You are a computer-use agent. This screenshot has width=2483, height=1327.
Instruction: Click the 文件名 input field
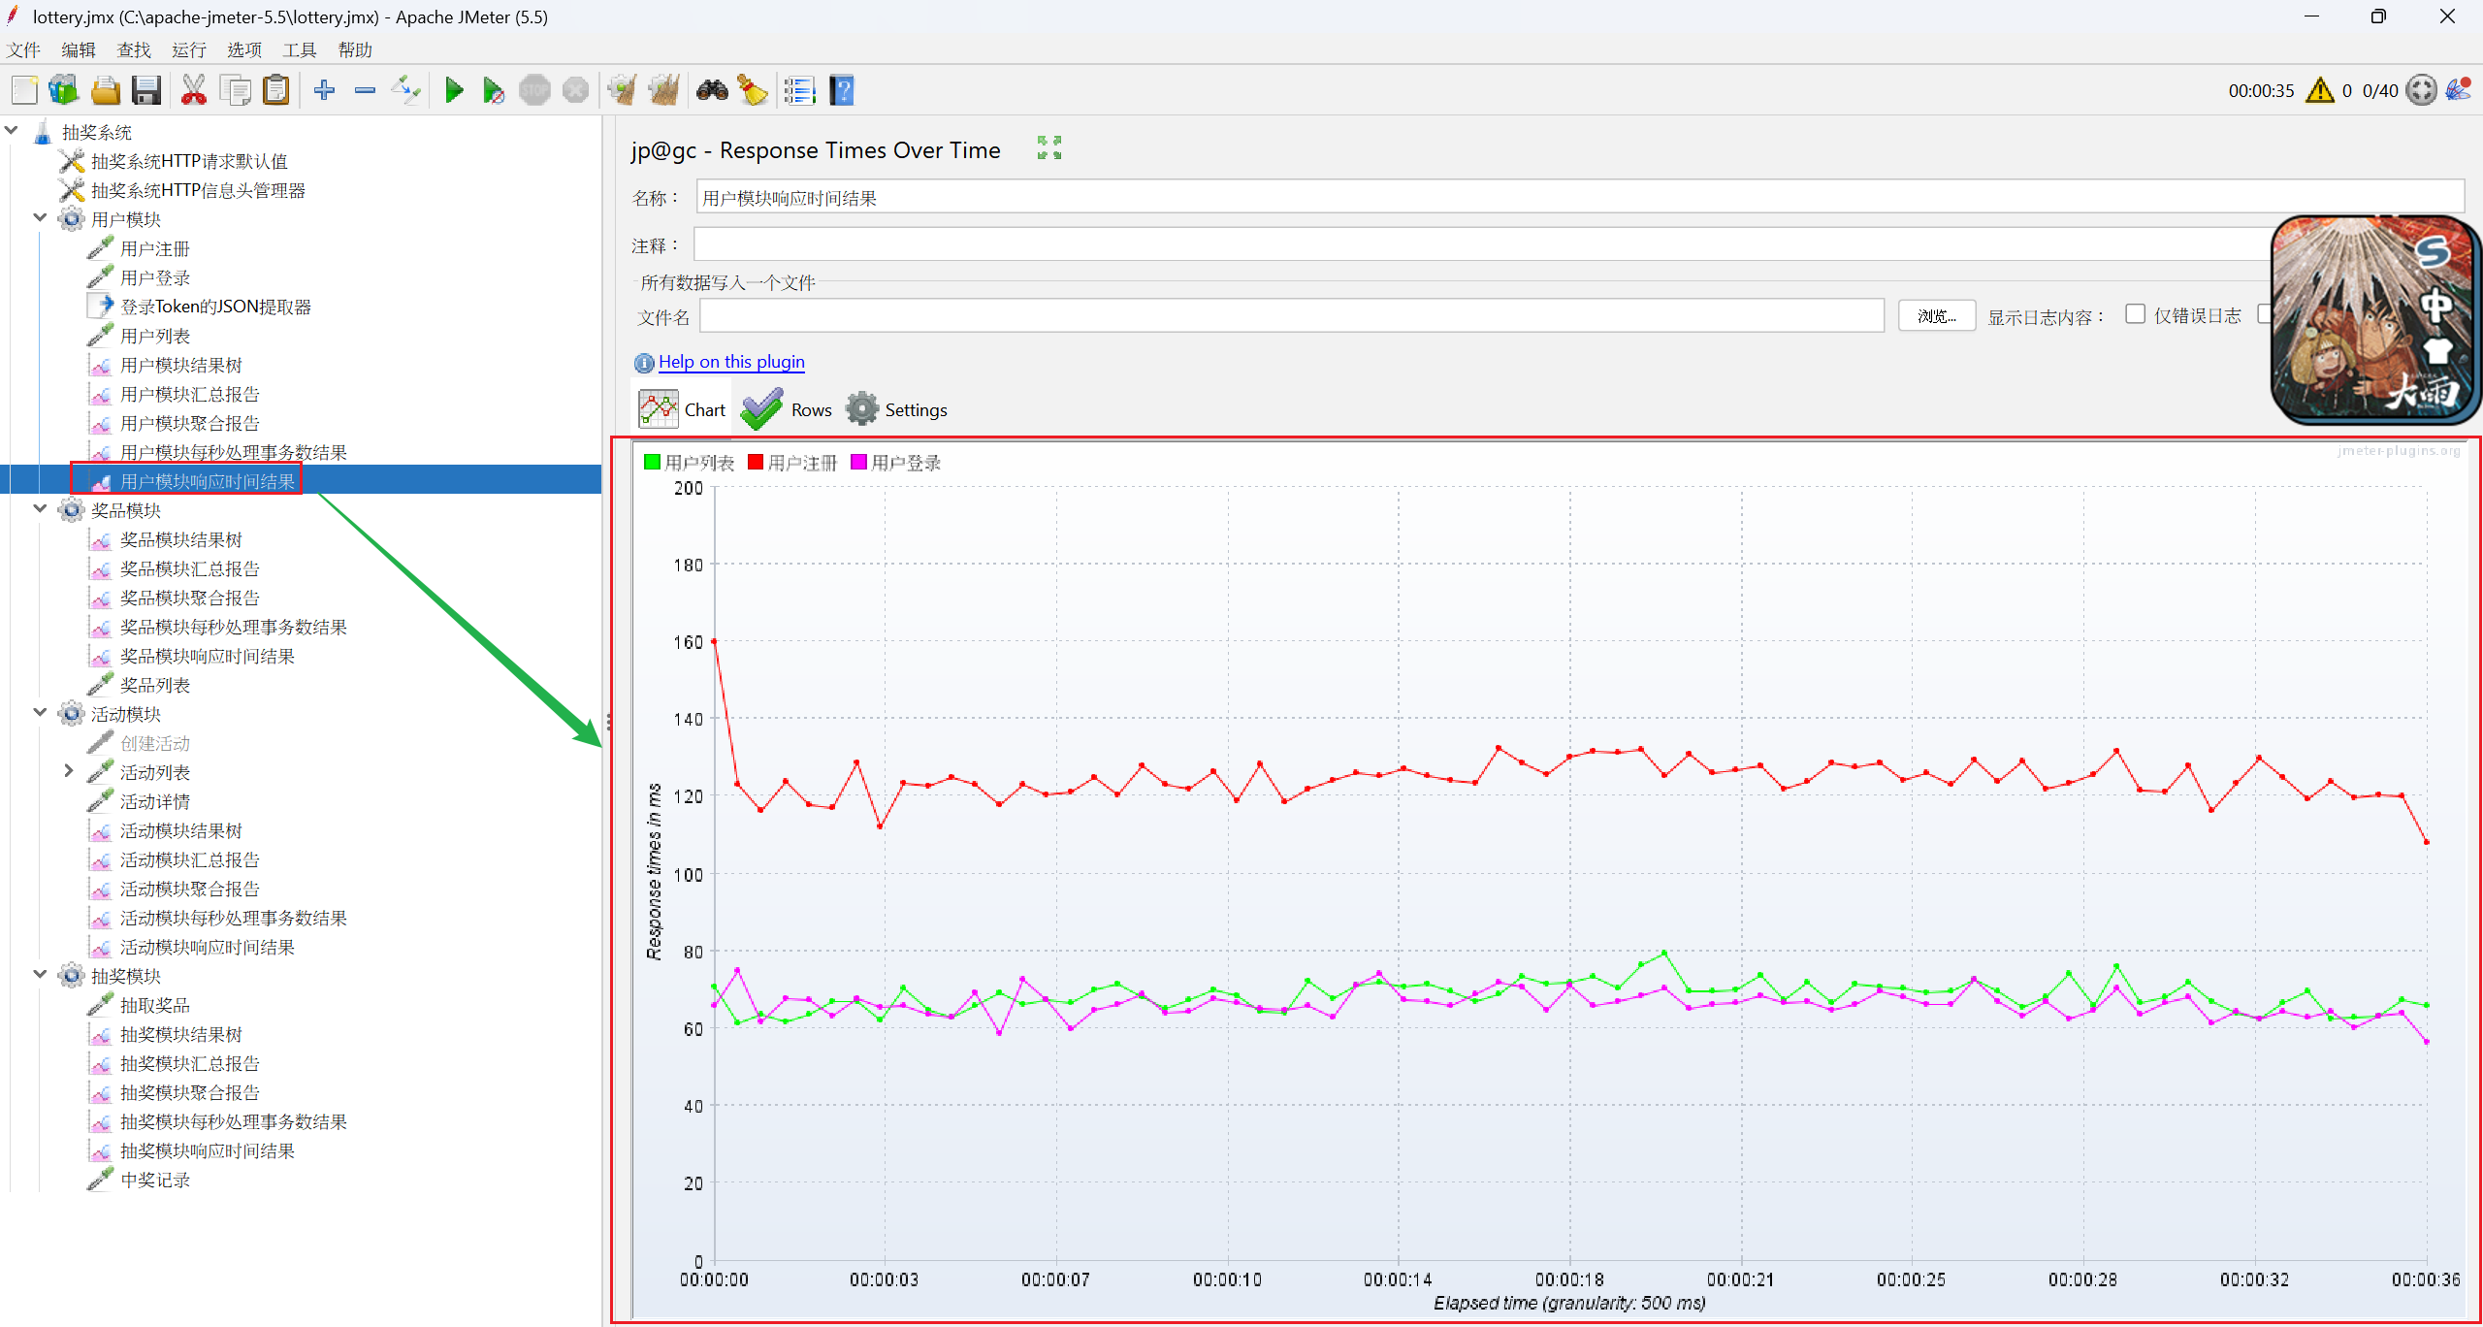tap(1291, 316)
